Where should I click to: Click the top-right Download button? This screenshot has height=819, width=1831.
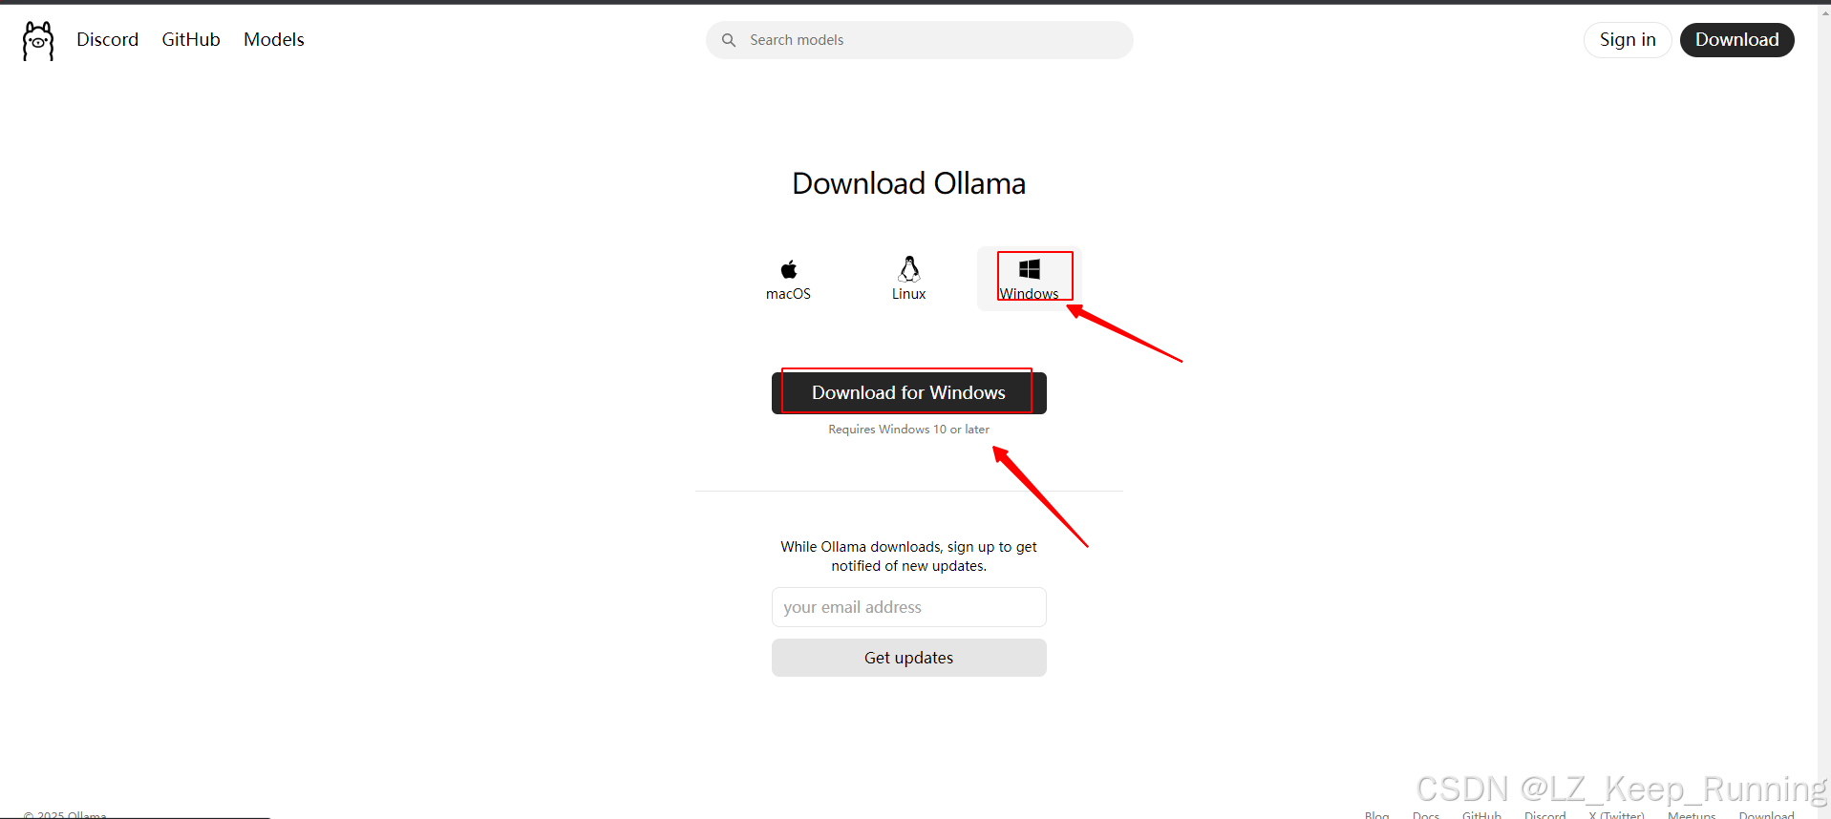pyautogui.click(x=1736, y=40)
